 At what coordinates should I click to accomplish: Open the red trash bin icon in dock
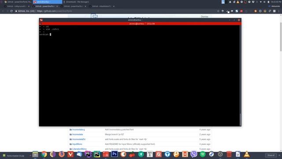(229, 154)
